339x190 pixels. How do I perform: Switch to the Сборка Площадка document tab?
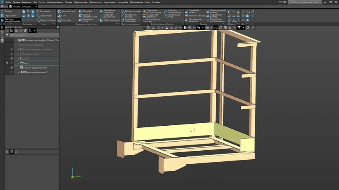pyautogui.click(x=23, y=7)
